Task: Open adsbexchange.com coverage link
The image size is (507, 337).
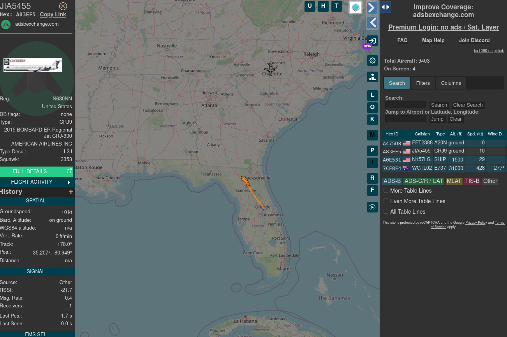Action: 444,15
